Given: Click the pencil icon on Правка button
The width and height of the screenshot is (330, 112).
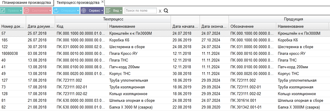Looking at the screenshot, I should coord(3,10).
